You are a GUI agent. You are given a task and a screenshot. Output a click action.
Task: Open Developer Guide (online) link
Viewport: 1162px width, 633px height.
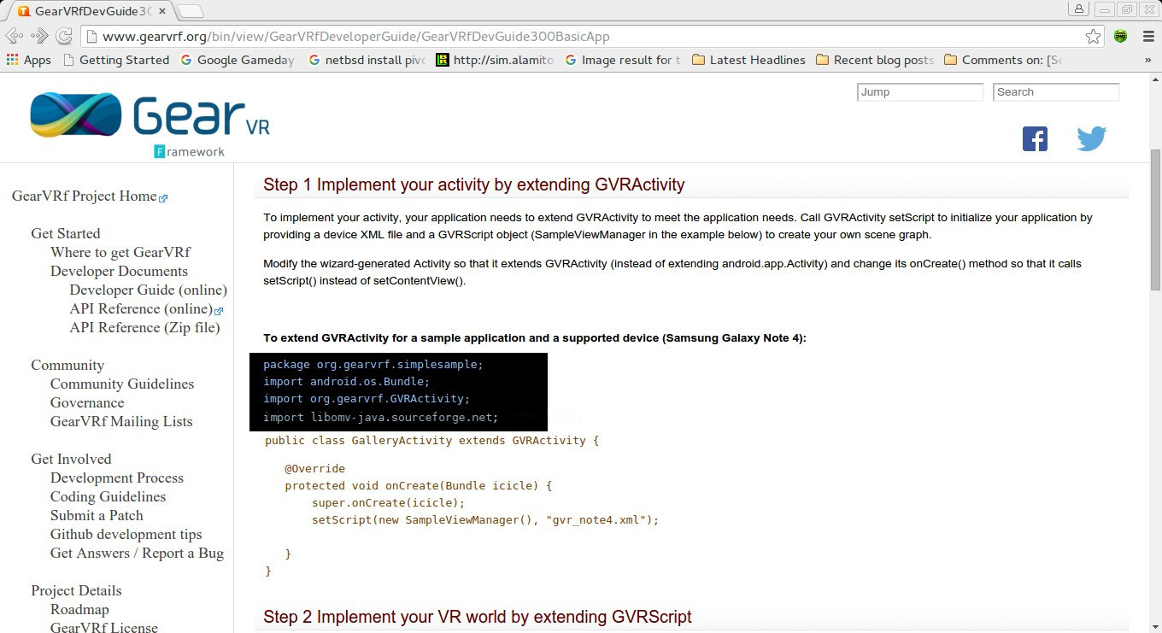pyautogui.click(x=149, y=290)
